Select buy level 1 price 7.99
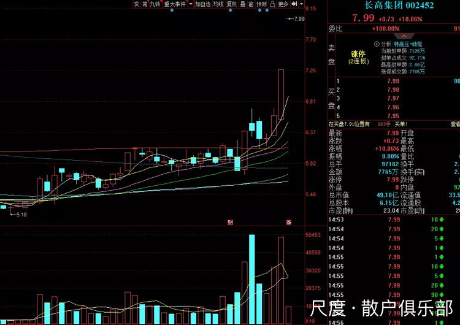The width and height of the screenshot is (460, 325). [393, 81]
